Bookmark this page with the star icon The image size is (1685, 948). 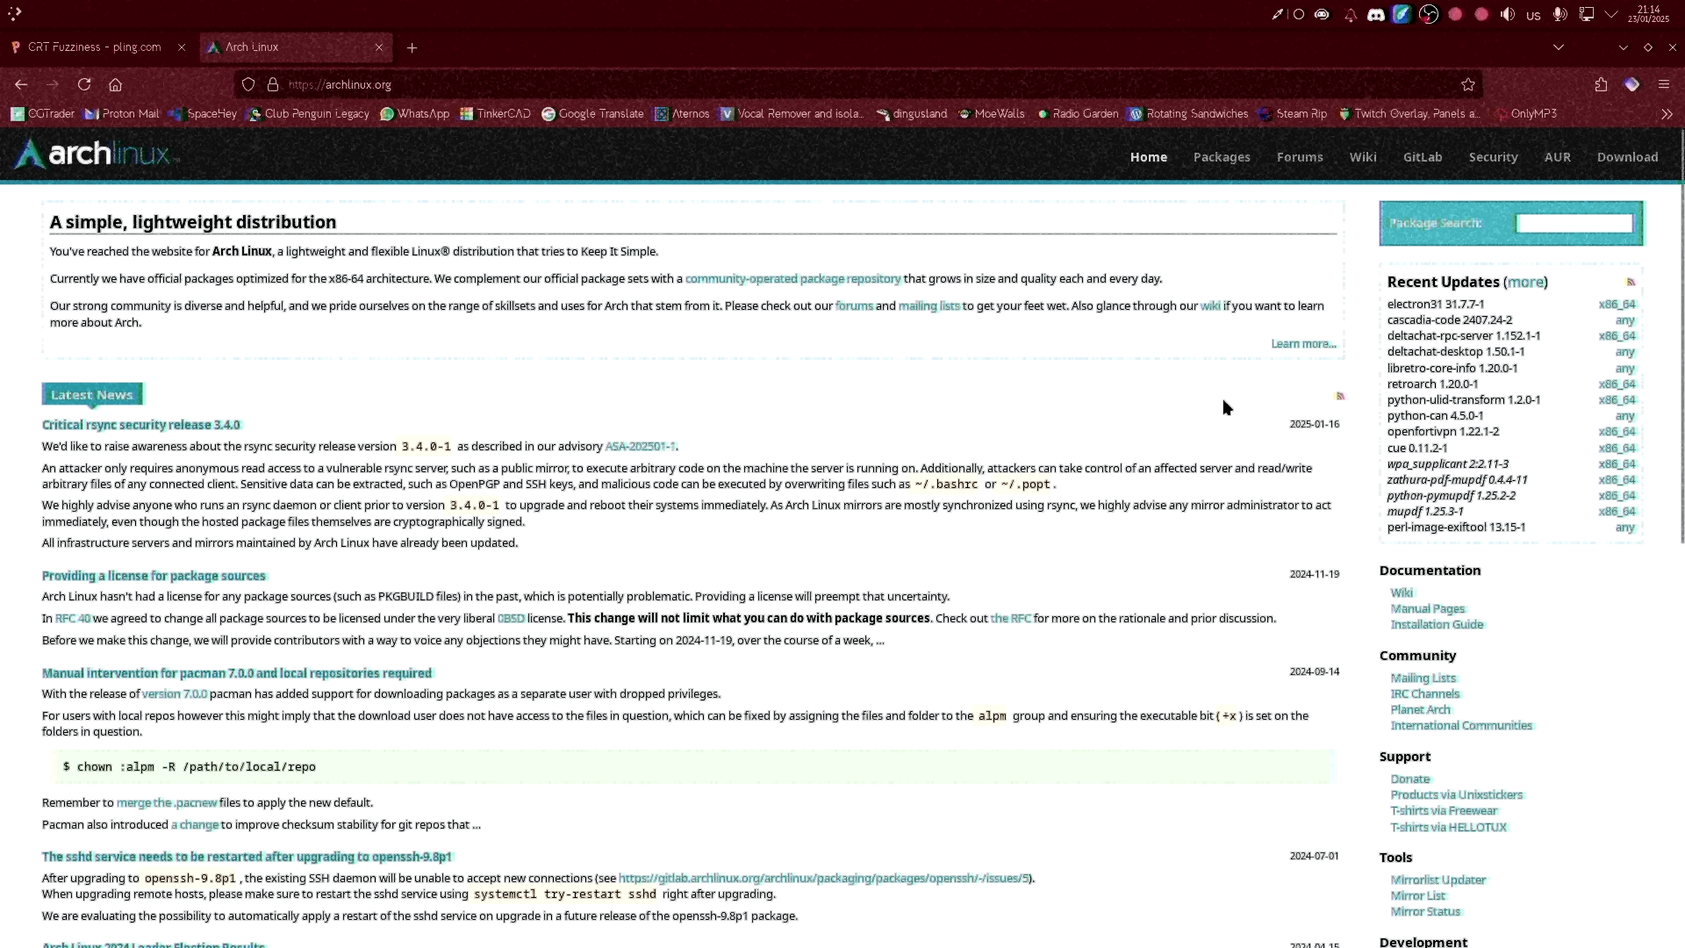click(1468, 85)
